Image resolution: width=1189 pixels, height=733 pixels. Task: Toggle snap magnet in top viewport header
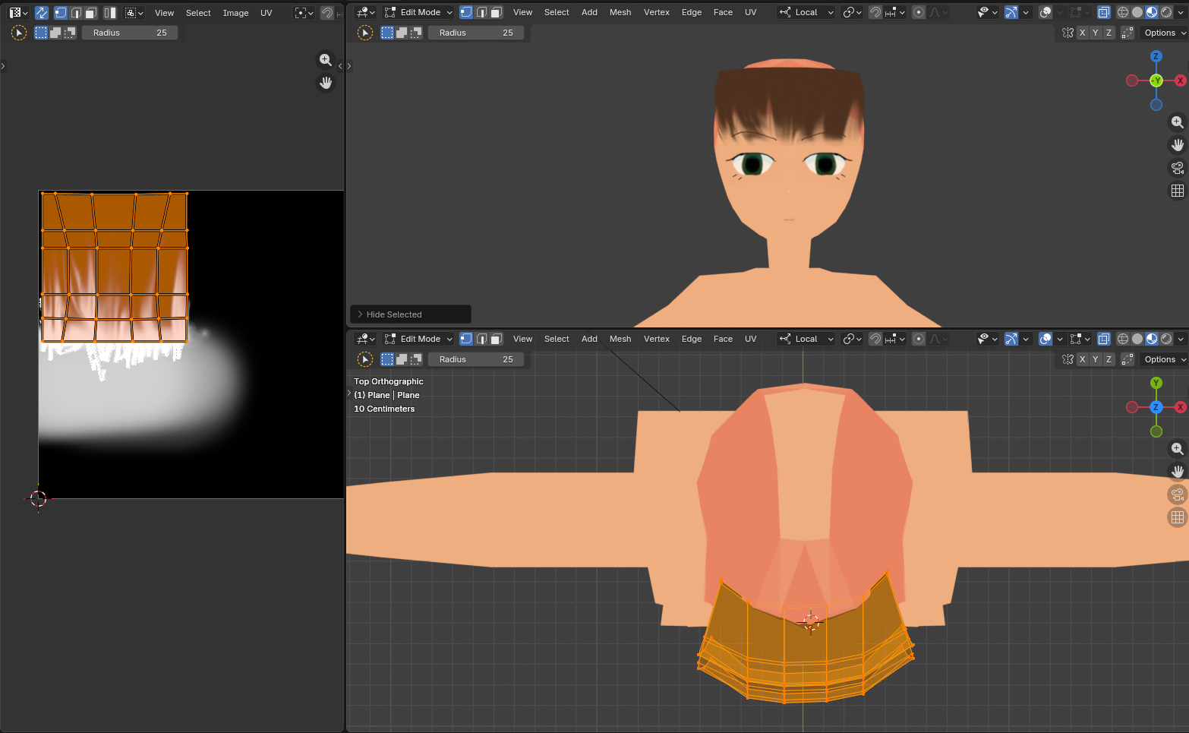tap(875, 12)
